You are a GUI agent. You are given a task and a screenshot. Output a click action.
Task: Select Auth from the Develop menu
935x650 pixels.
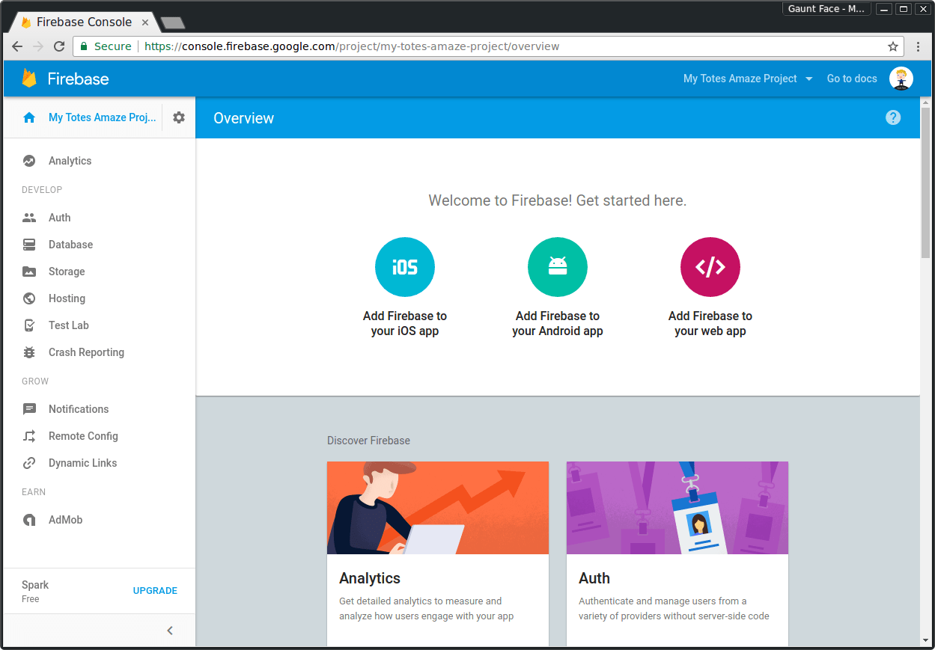point(58,217)
